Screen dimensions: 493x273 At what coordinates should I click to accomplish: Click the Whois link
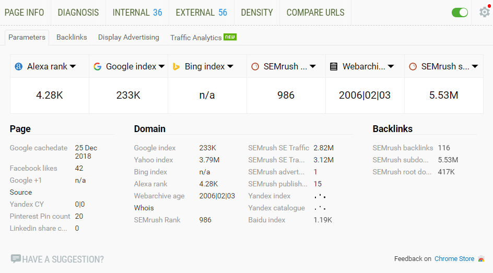144,208
